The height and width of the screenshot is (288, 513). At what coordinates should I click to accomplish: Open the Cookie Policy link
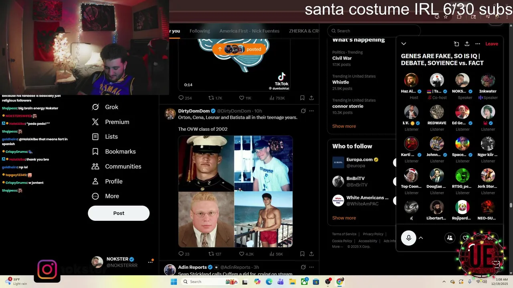342,241
